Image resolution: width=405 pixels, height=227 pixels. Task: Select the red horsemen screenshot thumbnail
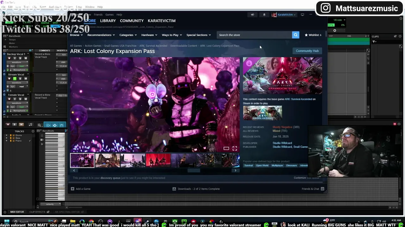tap(158, 160)
